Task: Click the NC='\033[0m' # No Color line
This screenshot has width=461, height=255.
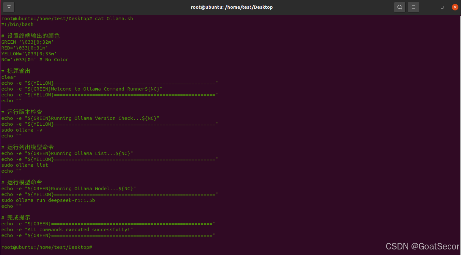Action: (x=35, y=60)
